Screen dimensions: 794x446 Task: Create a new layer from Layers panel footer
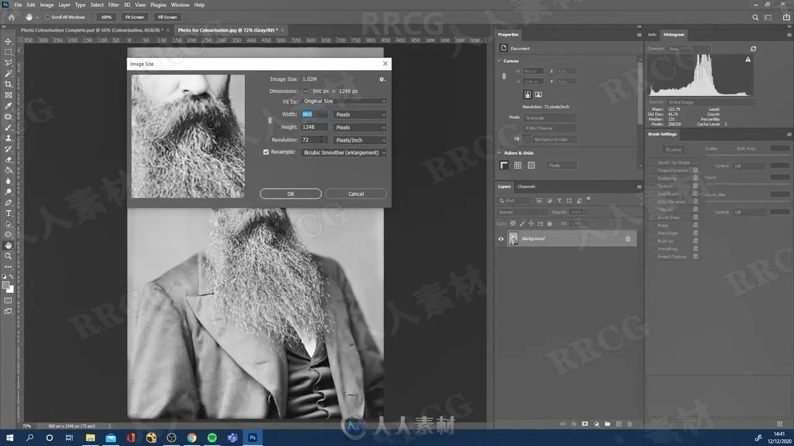click(618, 424)
